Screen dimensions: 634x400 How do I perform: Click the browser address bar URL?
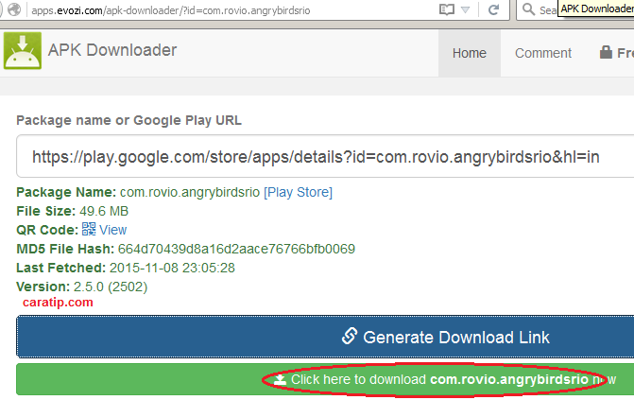click(171, 10)
